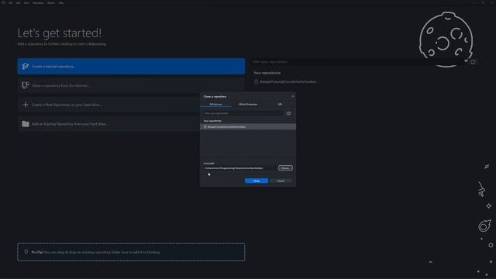
Task: Click Create a New Repository on your hard drive
Action: [x=108, y=105]
